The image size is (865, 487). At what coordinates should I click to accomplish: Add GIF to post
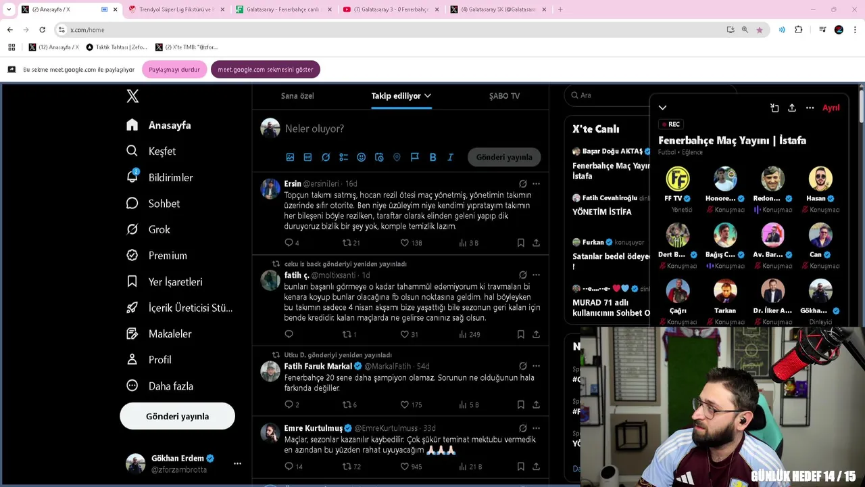(307, 157)
